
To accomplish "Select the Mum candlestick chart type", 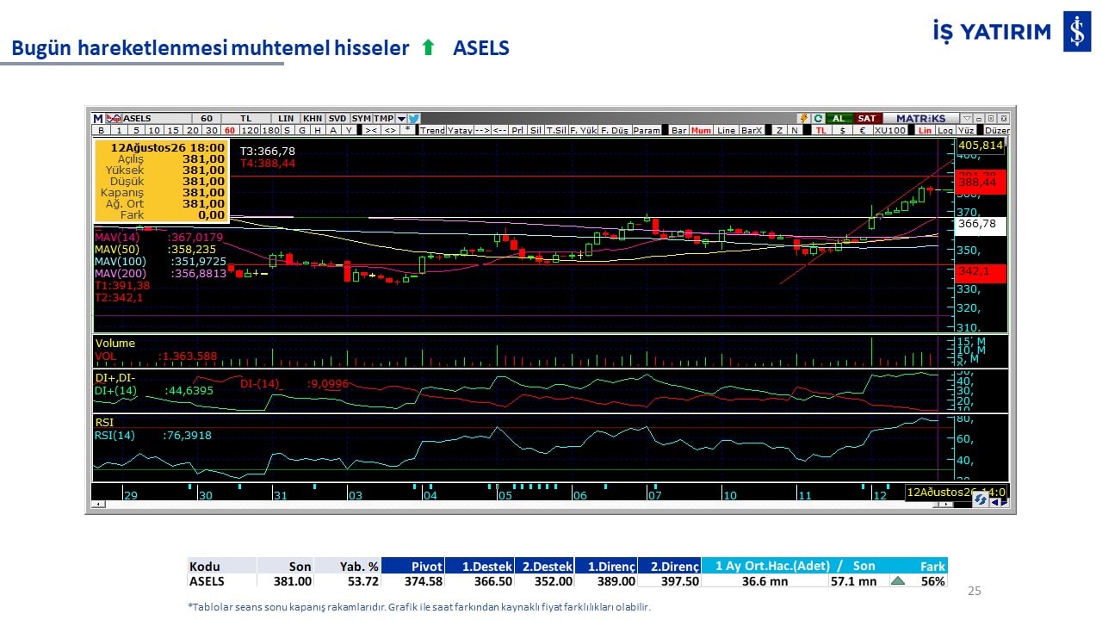I will pos(702,130).
